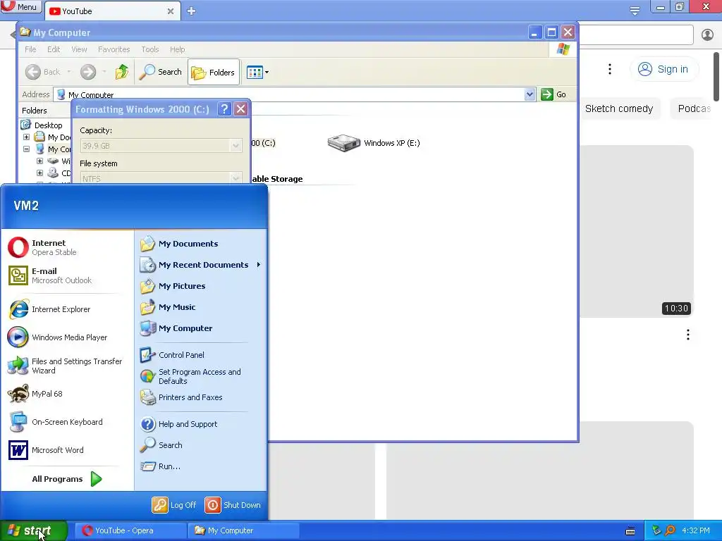Open the File menu
Viewport: 722px width, 541px height.
pyautogui.click(x=30, y=49)
